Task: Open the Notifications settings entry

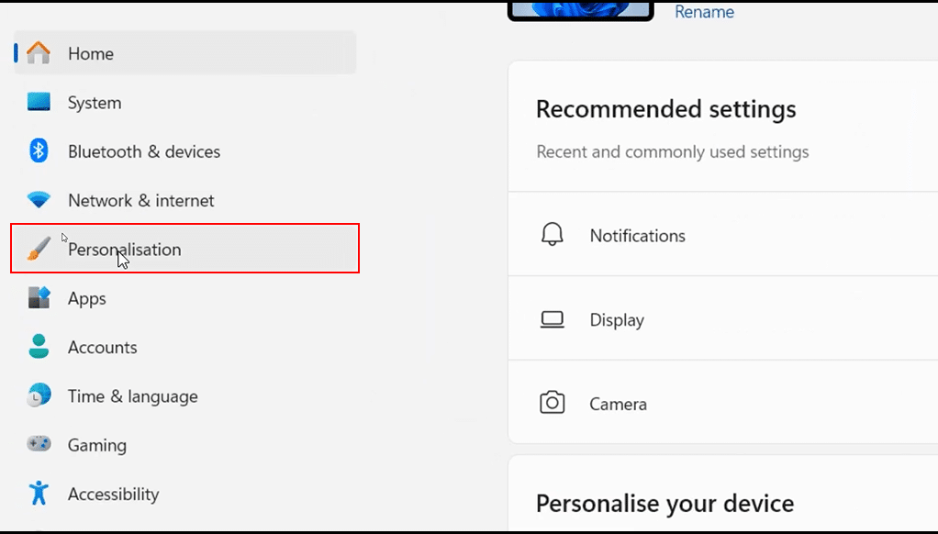Action: [x=637, y=235]
